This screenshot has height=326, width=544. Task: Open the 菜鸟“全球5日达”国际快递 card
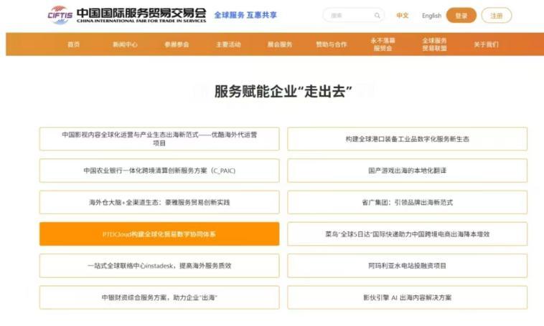408,234
